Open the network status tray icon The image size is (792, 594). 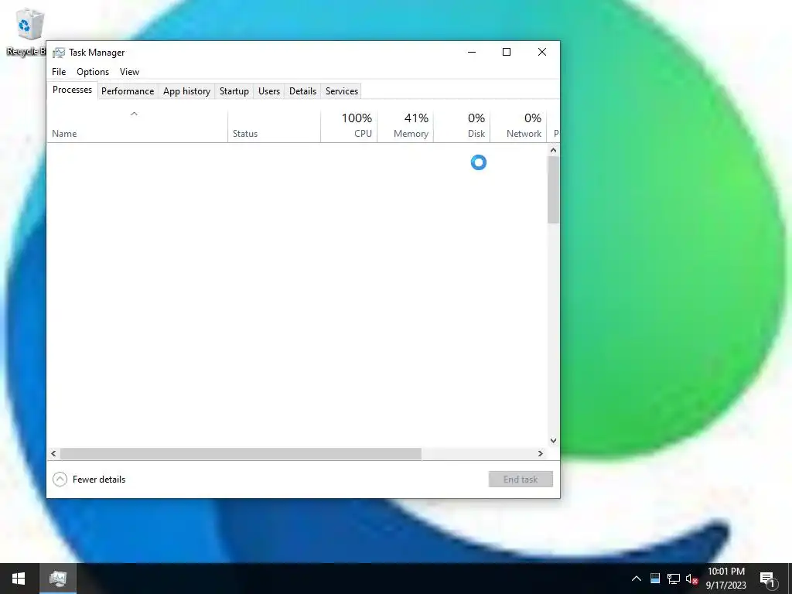674,579
